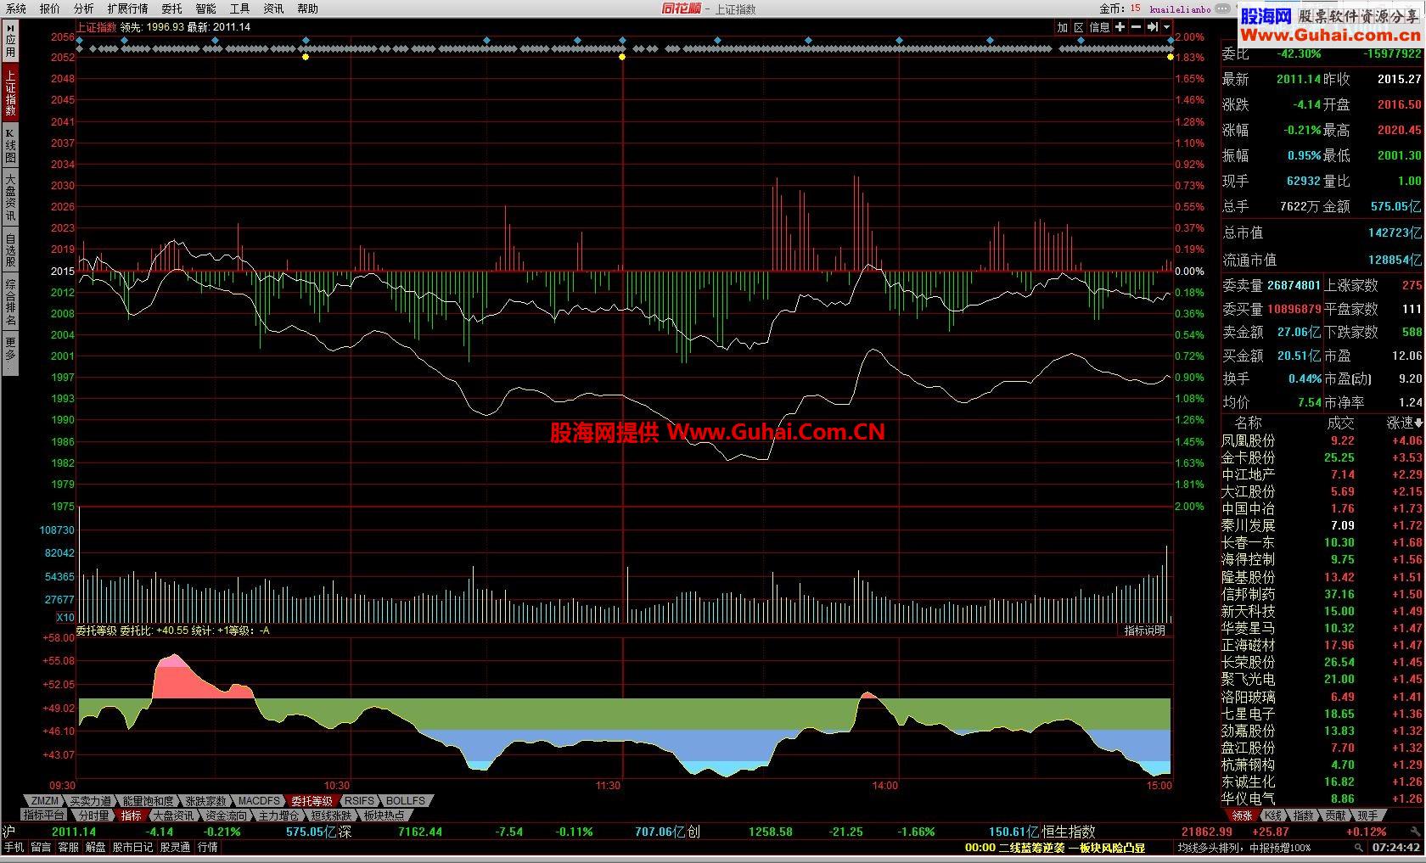
Task: Click the speech bubble icon beside username
Action: [1222, 8]
